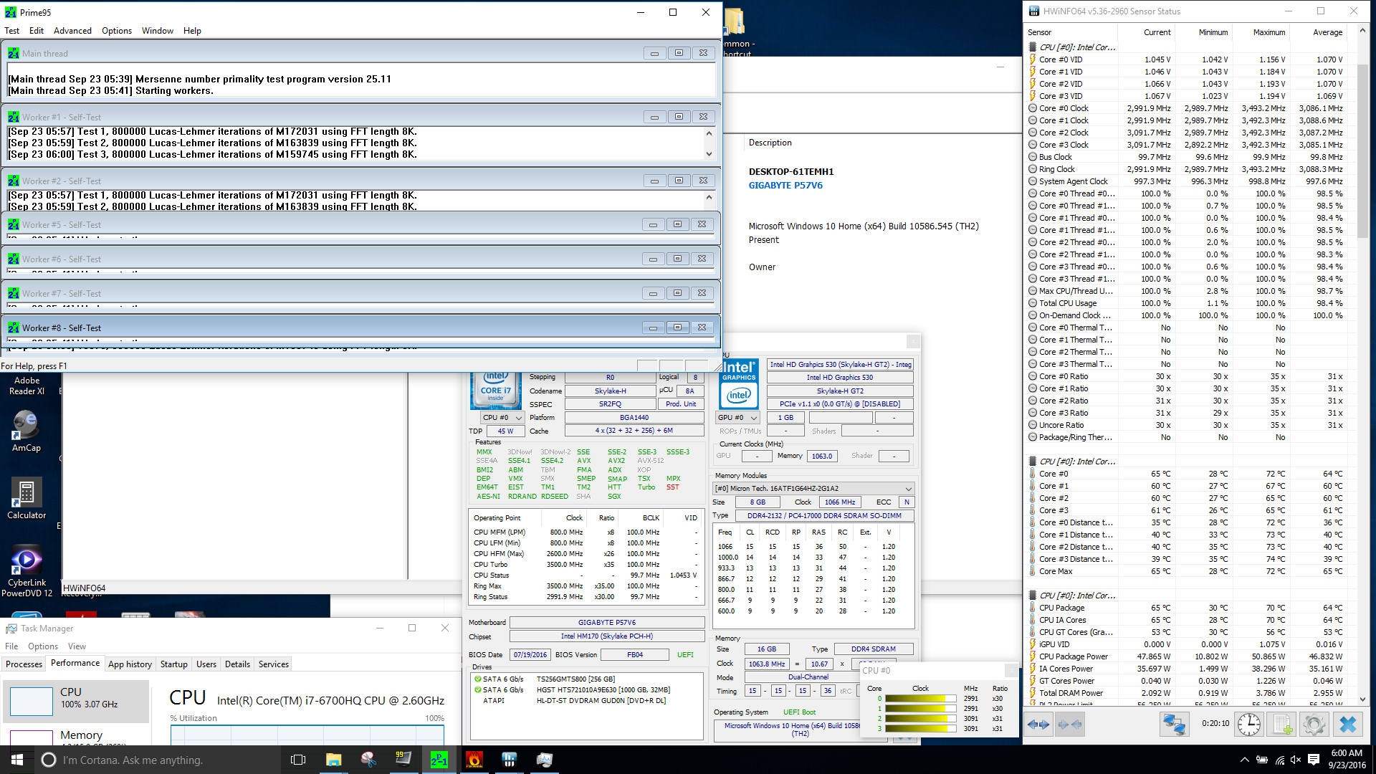1376x774 pixels.
Task: Click the Prime95 icon in the taskbar
Action: [439, 760]
